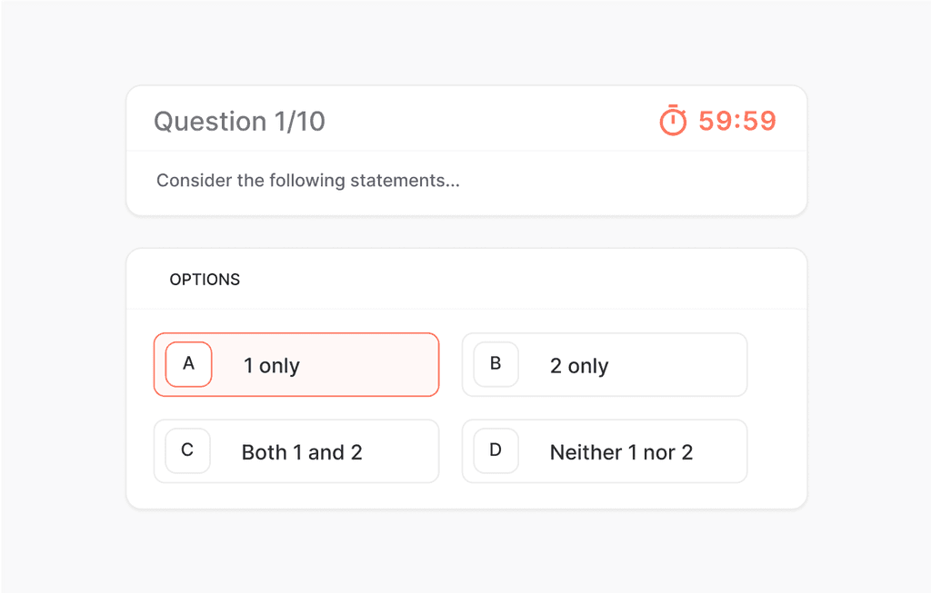Click the letter A badge
Viewport: 931px width, 593px height.
[x=188, y=364]
